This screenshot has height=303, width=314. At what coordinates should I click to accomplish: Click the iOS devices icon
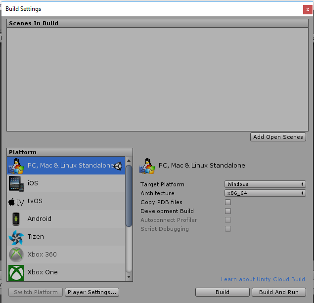(16, 183)
